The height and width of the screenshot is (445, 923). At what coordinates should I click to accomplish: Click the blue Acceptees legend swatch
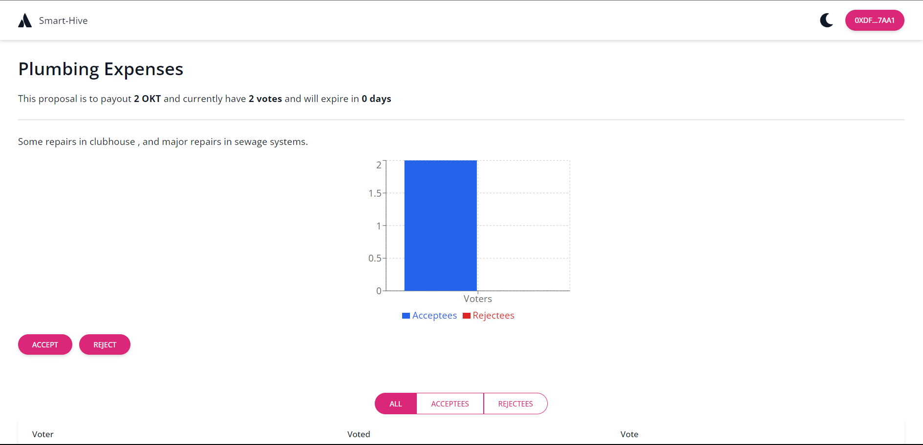pos(406,316)
